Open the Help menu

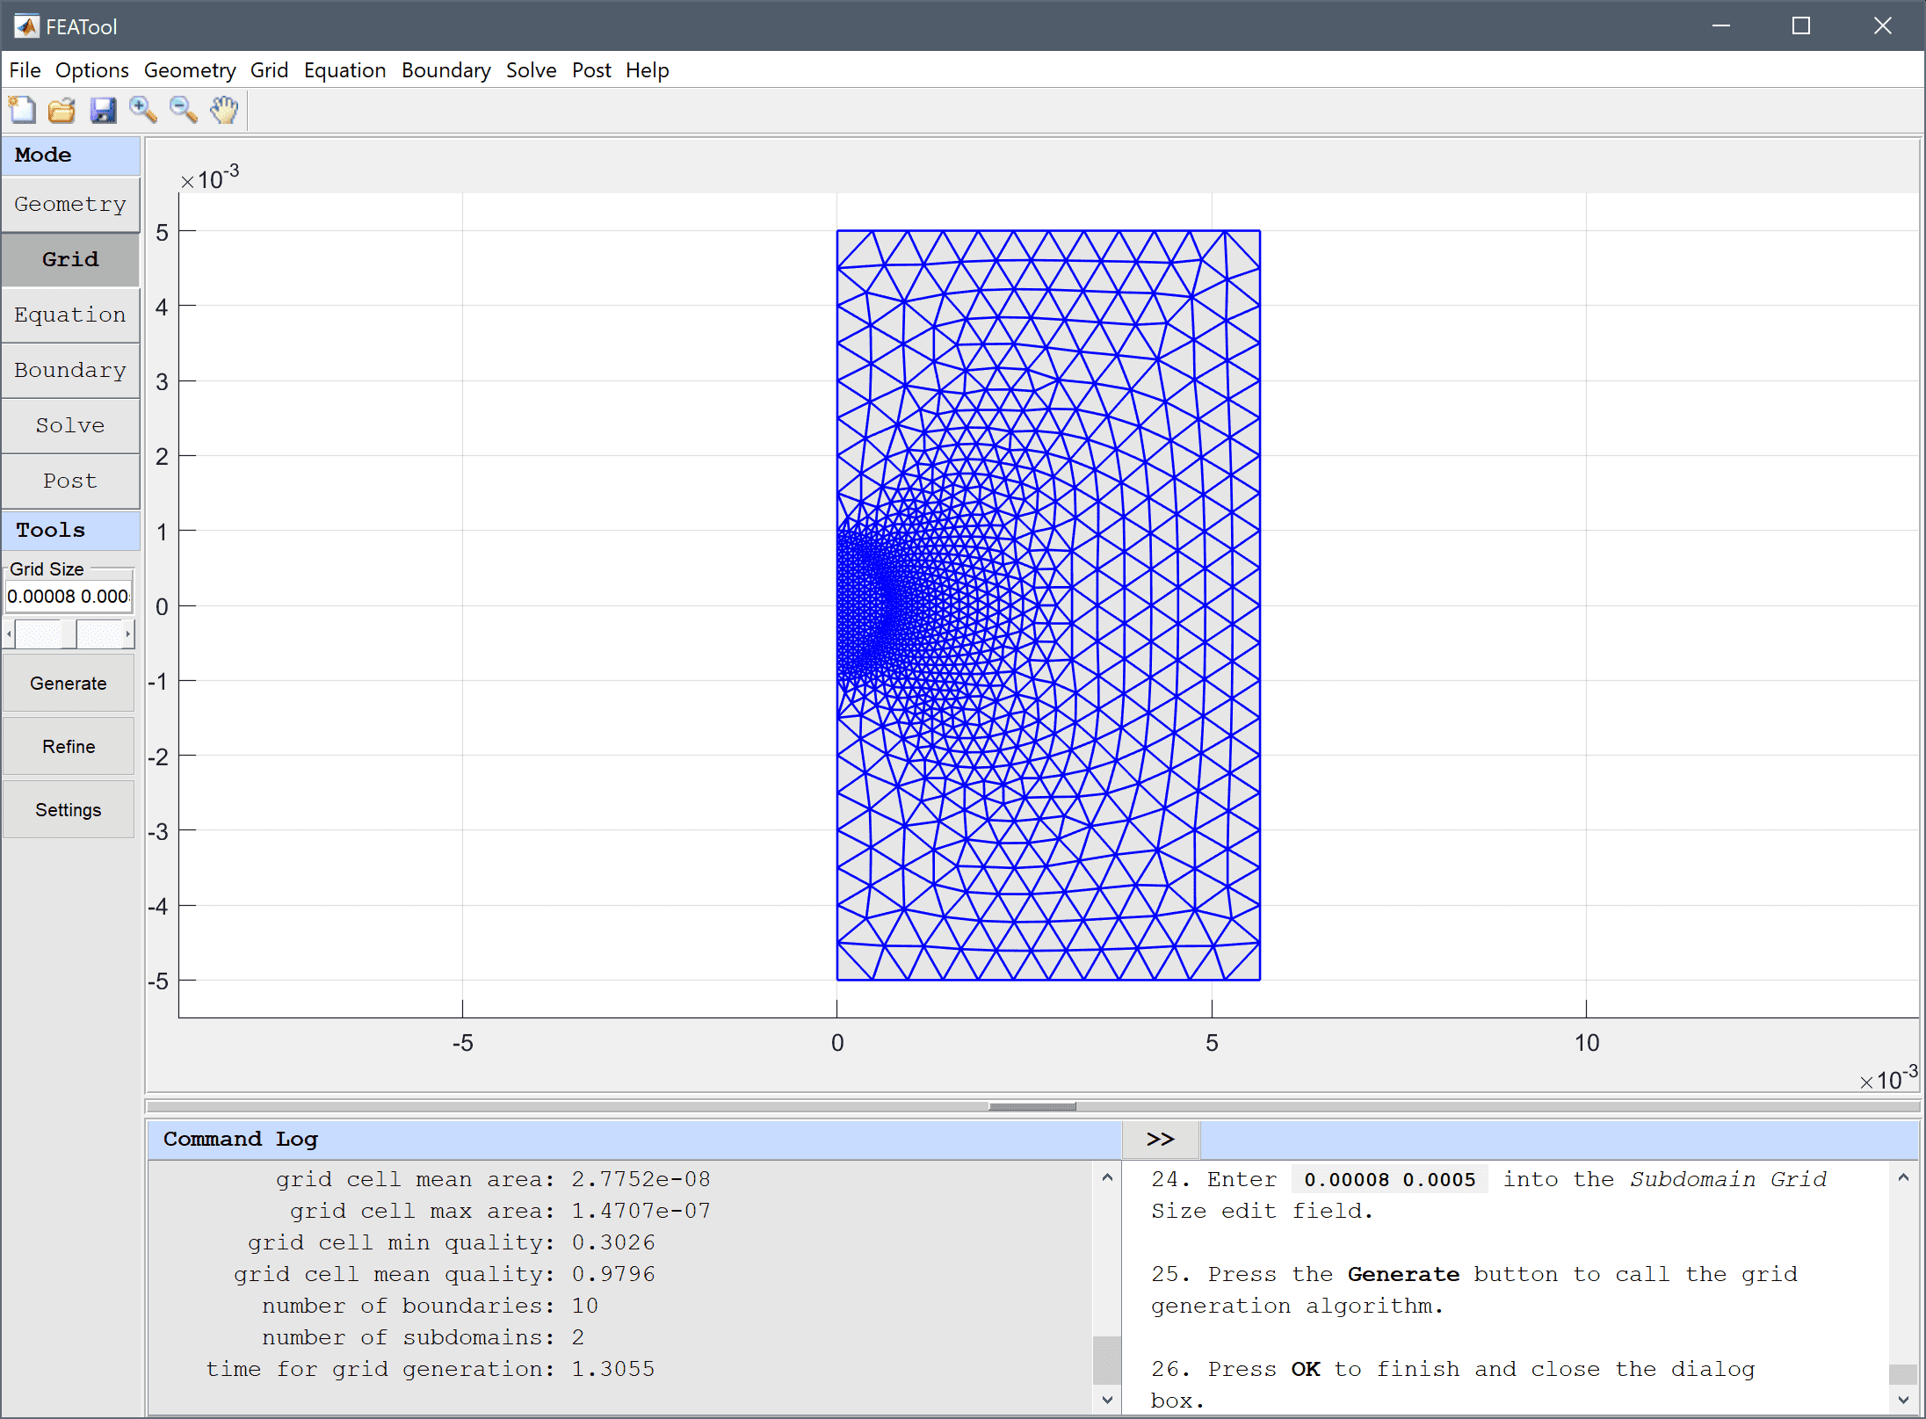[x=648, y=70]
